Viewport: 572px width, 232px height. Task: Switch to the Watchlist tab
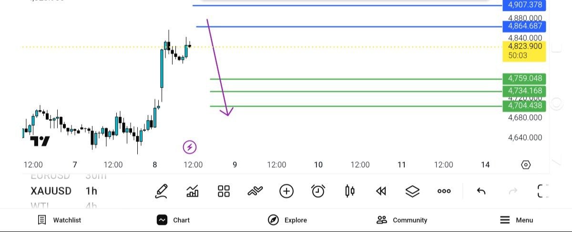click(60, 220)
